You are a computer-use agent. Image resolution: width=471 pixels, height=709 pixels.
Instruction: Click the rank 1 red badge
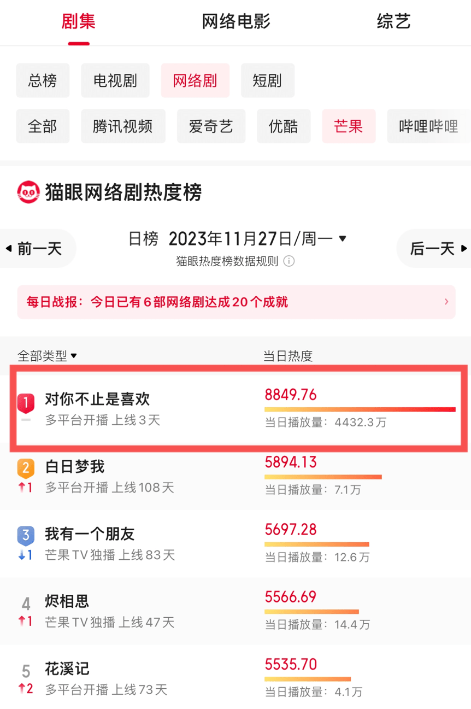[26, 403]
